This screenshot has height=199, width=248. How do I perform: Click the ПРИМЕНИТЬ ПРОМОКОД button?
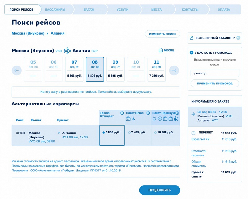click(x=215, y=83)
